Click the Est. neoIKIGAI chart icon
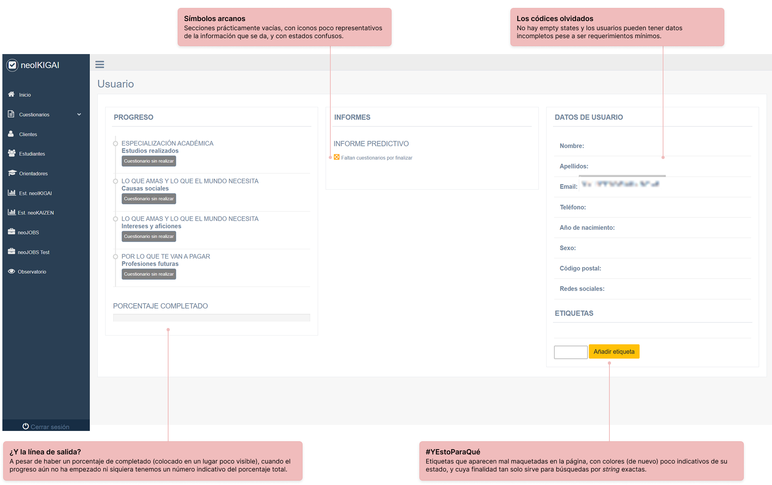This screenshot has width=772, height=485. 12,193
